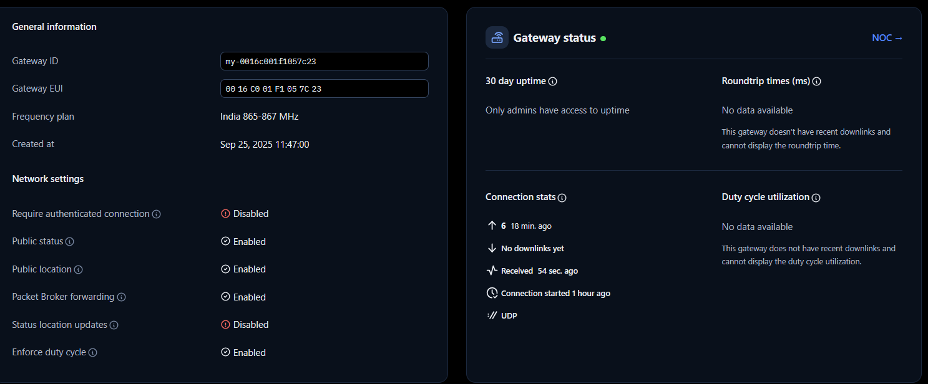Click info icon for Packet Broker forwarding
The width and height of the screenshot is (928, 384).
click(122, 297)
